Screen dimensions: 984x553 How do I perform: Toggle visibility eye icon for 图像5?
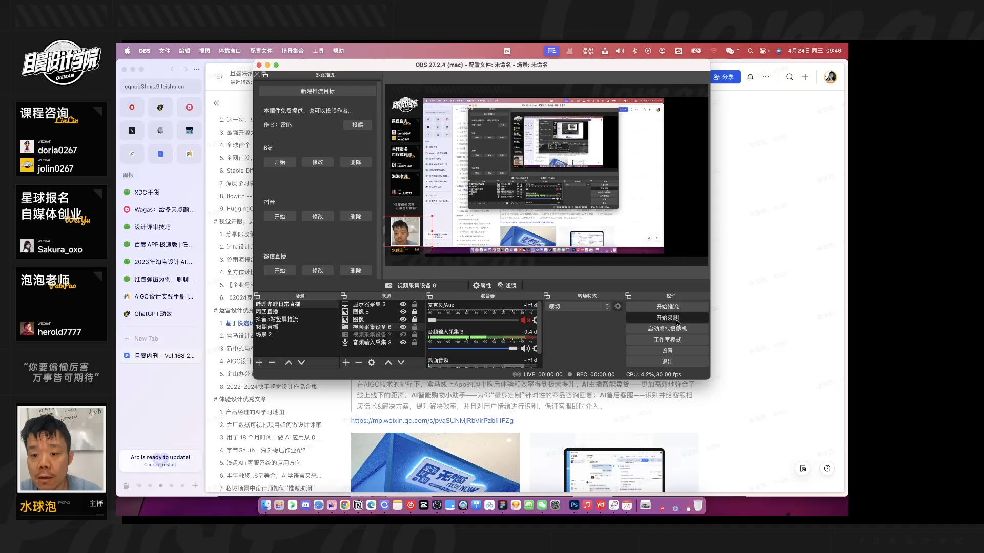tap(403, 311)
